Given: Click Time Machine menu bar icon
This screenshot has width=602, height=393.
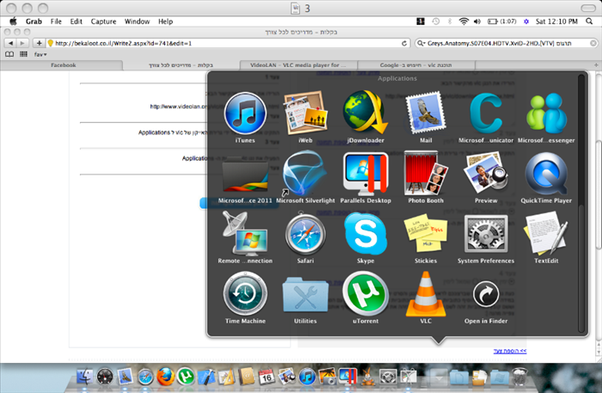Looking at the screenshot, I should coord(435,21).
